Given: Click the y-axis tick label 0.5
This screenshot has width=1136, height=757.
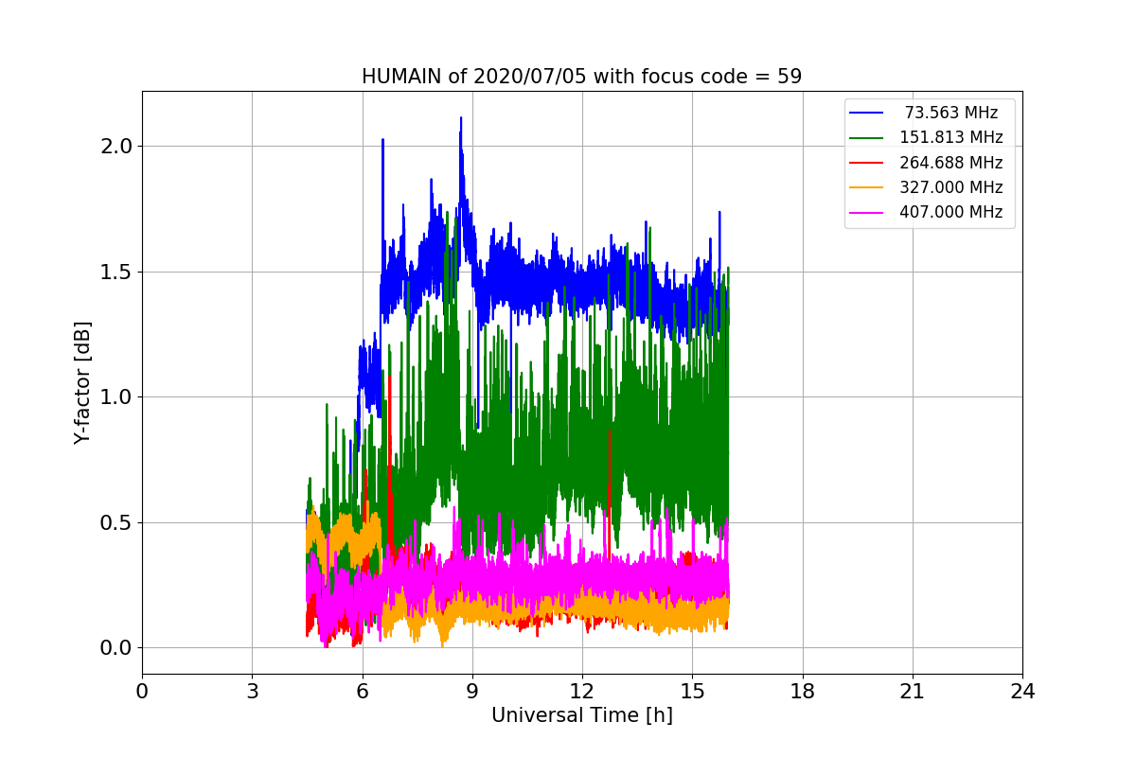Looking at the screenshot, I should click(117, 522).
